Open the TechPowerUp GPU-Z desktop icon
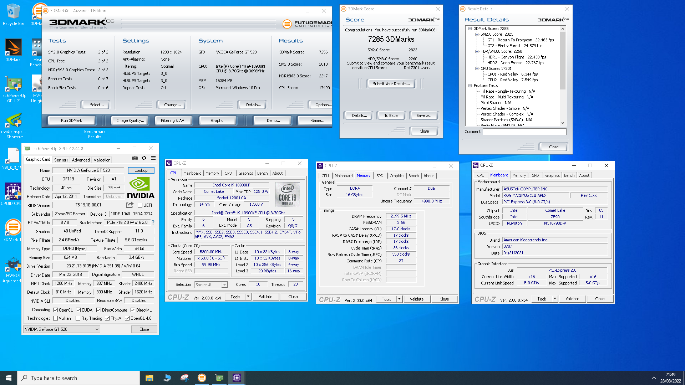Screen dimensions: 685x385 point(14,89)
